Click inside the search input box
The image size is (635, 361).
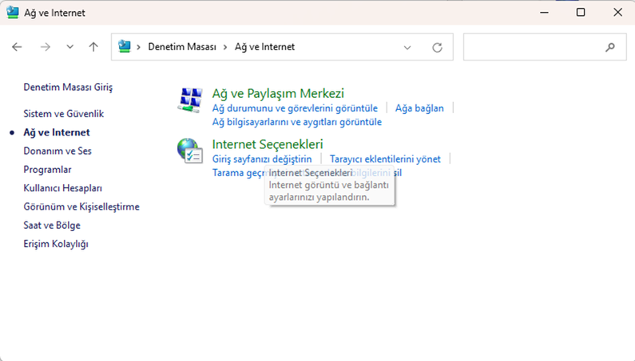click(x=531, y=47)
